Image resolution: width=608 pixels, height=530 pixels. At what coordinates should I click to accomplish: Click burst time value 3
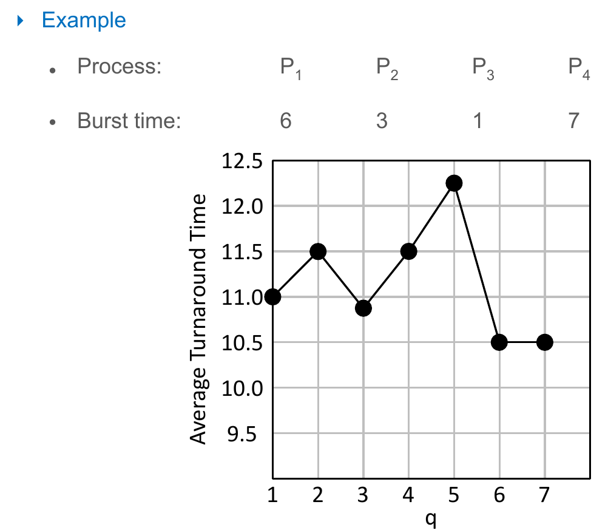(382, 121)
